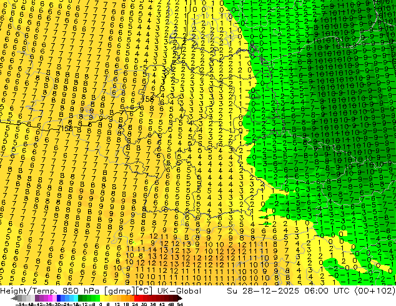Click the bright red legend swatch
The height and width of the screenshot is (306, 396).
136,298
